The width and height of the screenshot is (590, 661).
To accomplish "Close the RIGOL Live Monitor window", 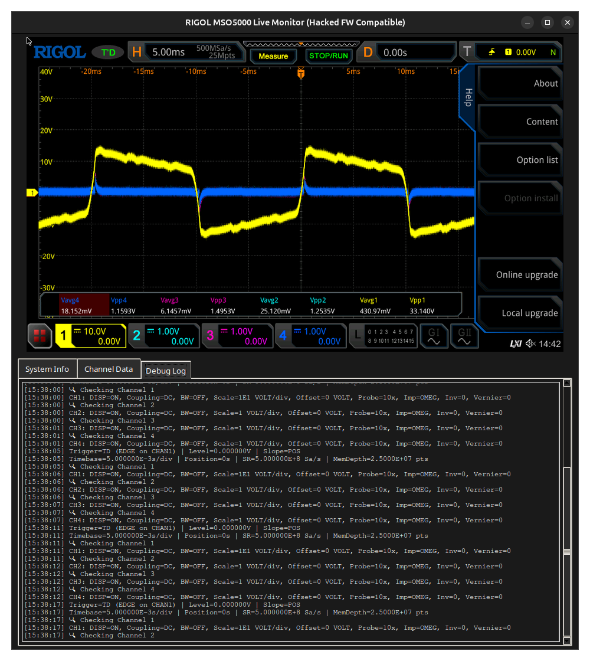I will [x=568, y=23].
